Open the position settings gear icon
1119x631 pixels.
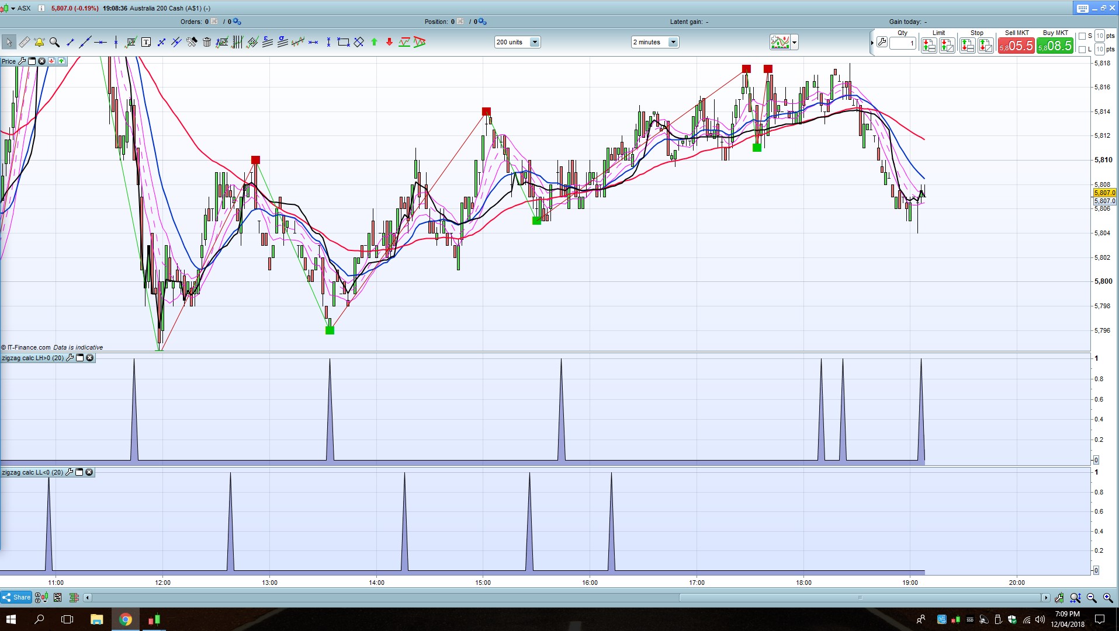(x=482, y=22)
